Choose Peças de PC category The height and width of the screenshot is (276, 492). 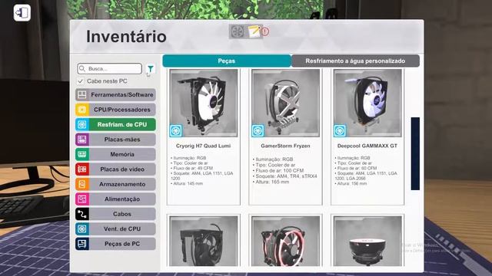115,244
